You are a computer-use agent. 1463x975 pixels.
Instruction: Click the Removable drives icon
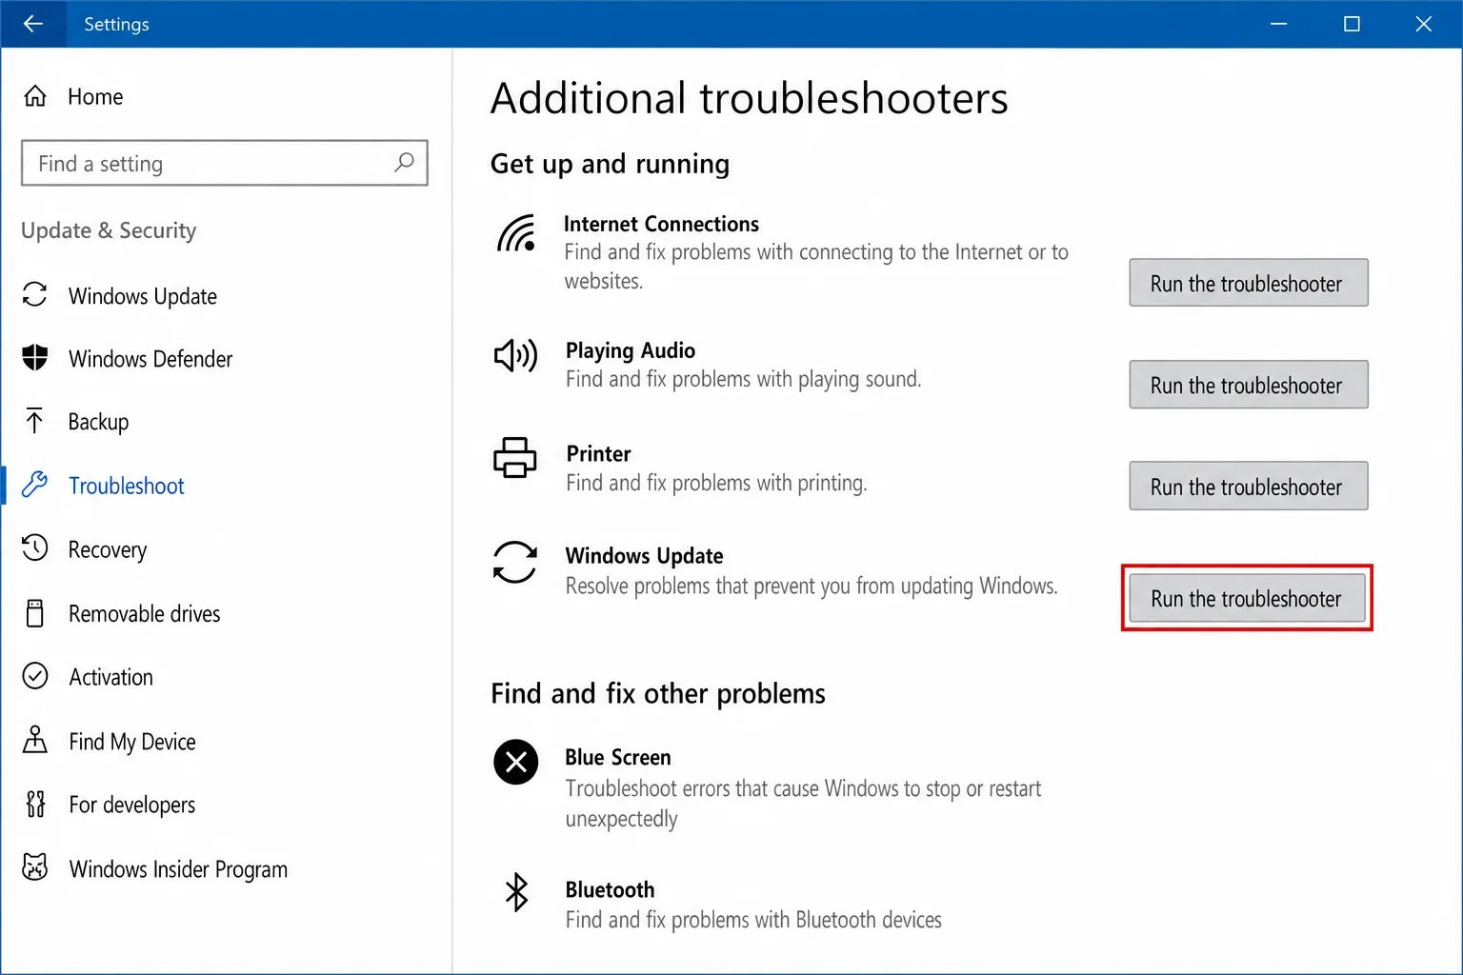[35, 613]
